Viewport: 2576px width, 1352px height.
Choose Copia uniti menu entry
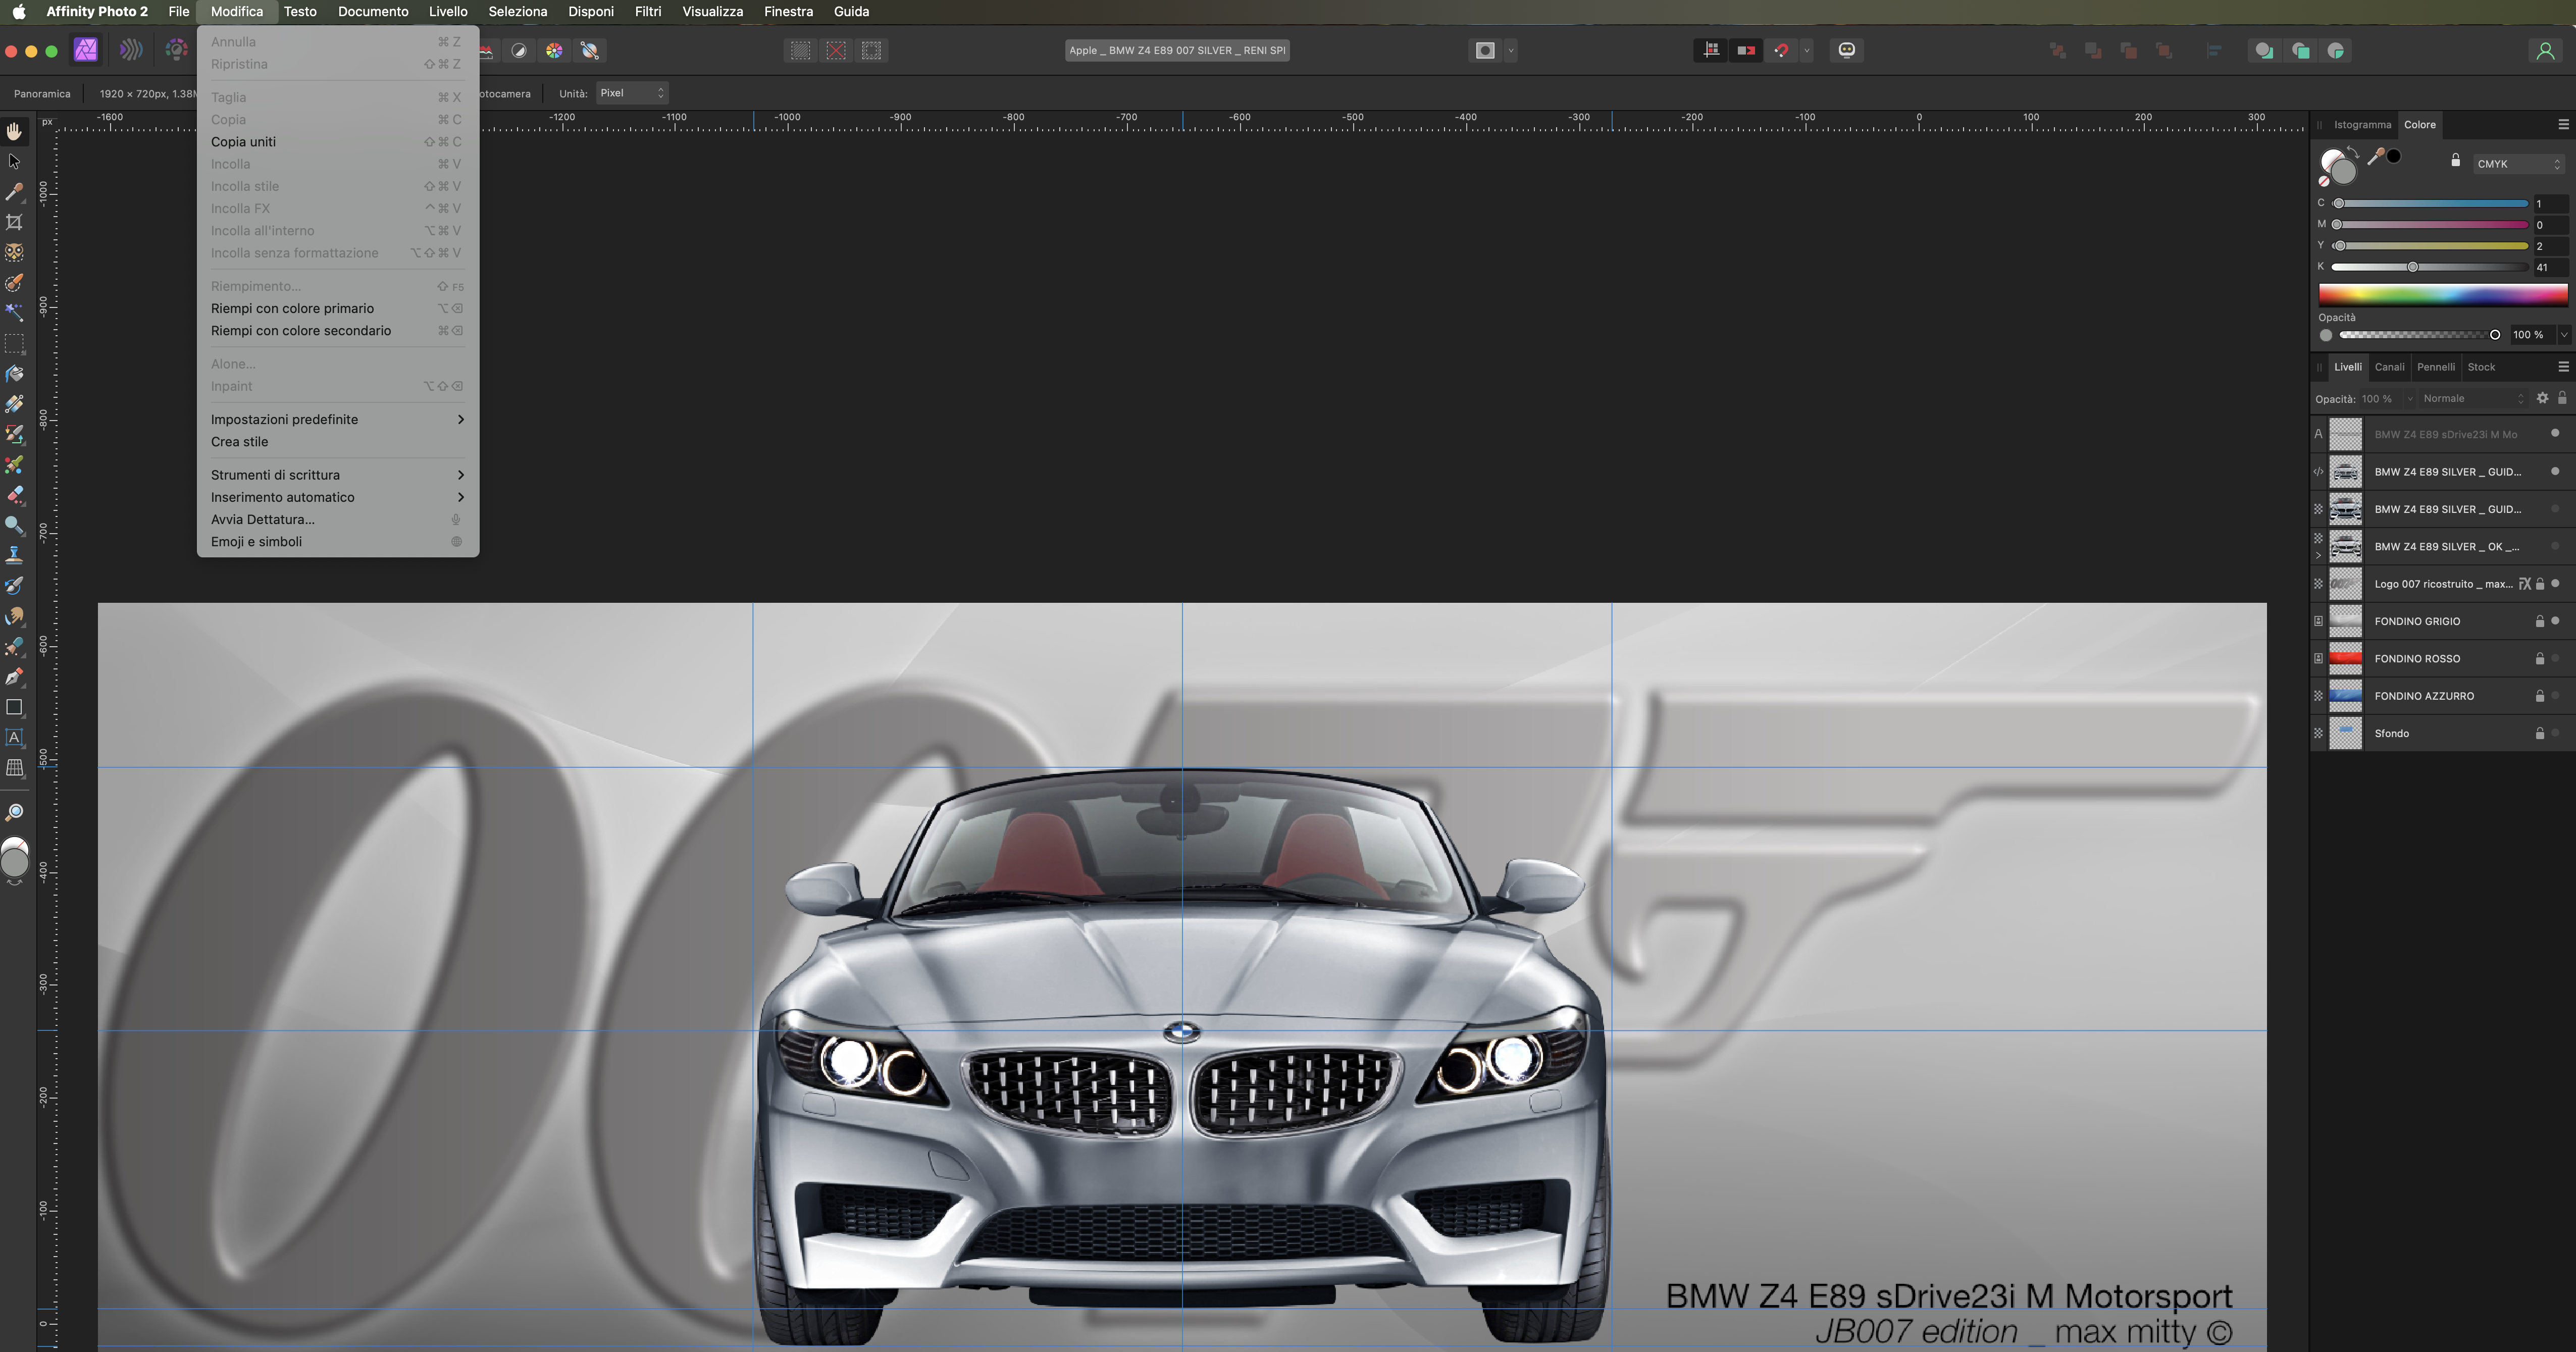pos(338,142)
